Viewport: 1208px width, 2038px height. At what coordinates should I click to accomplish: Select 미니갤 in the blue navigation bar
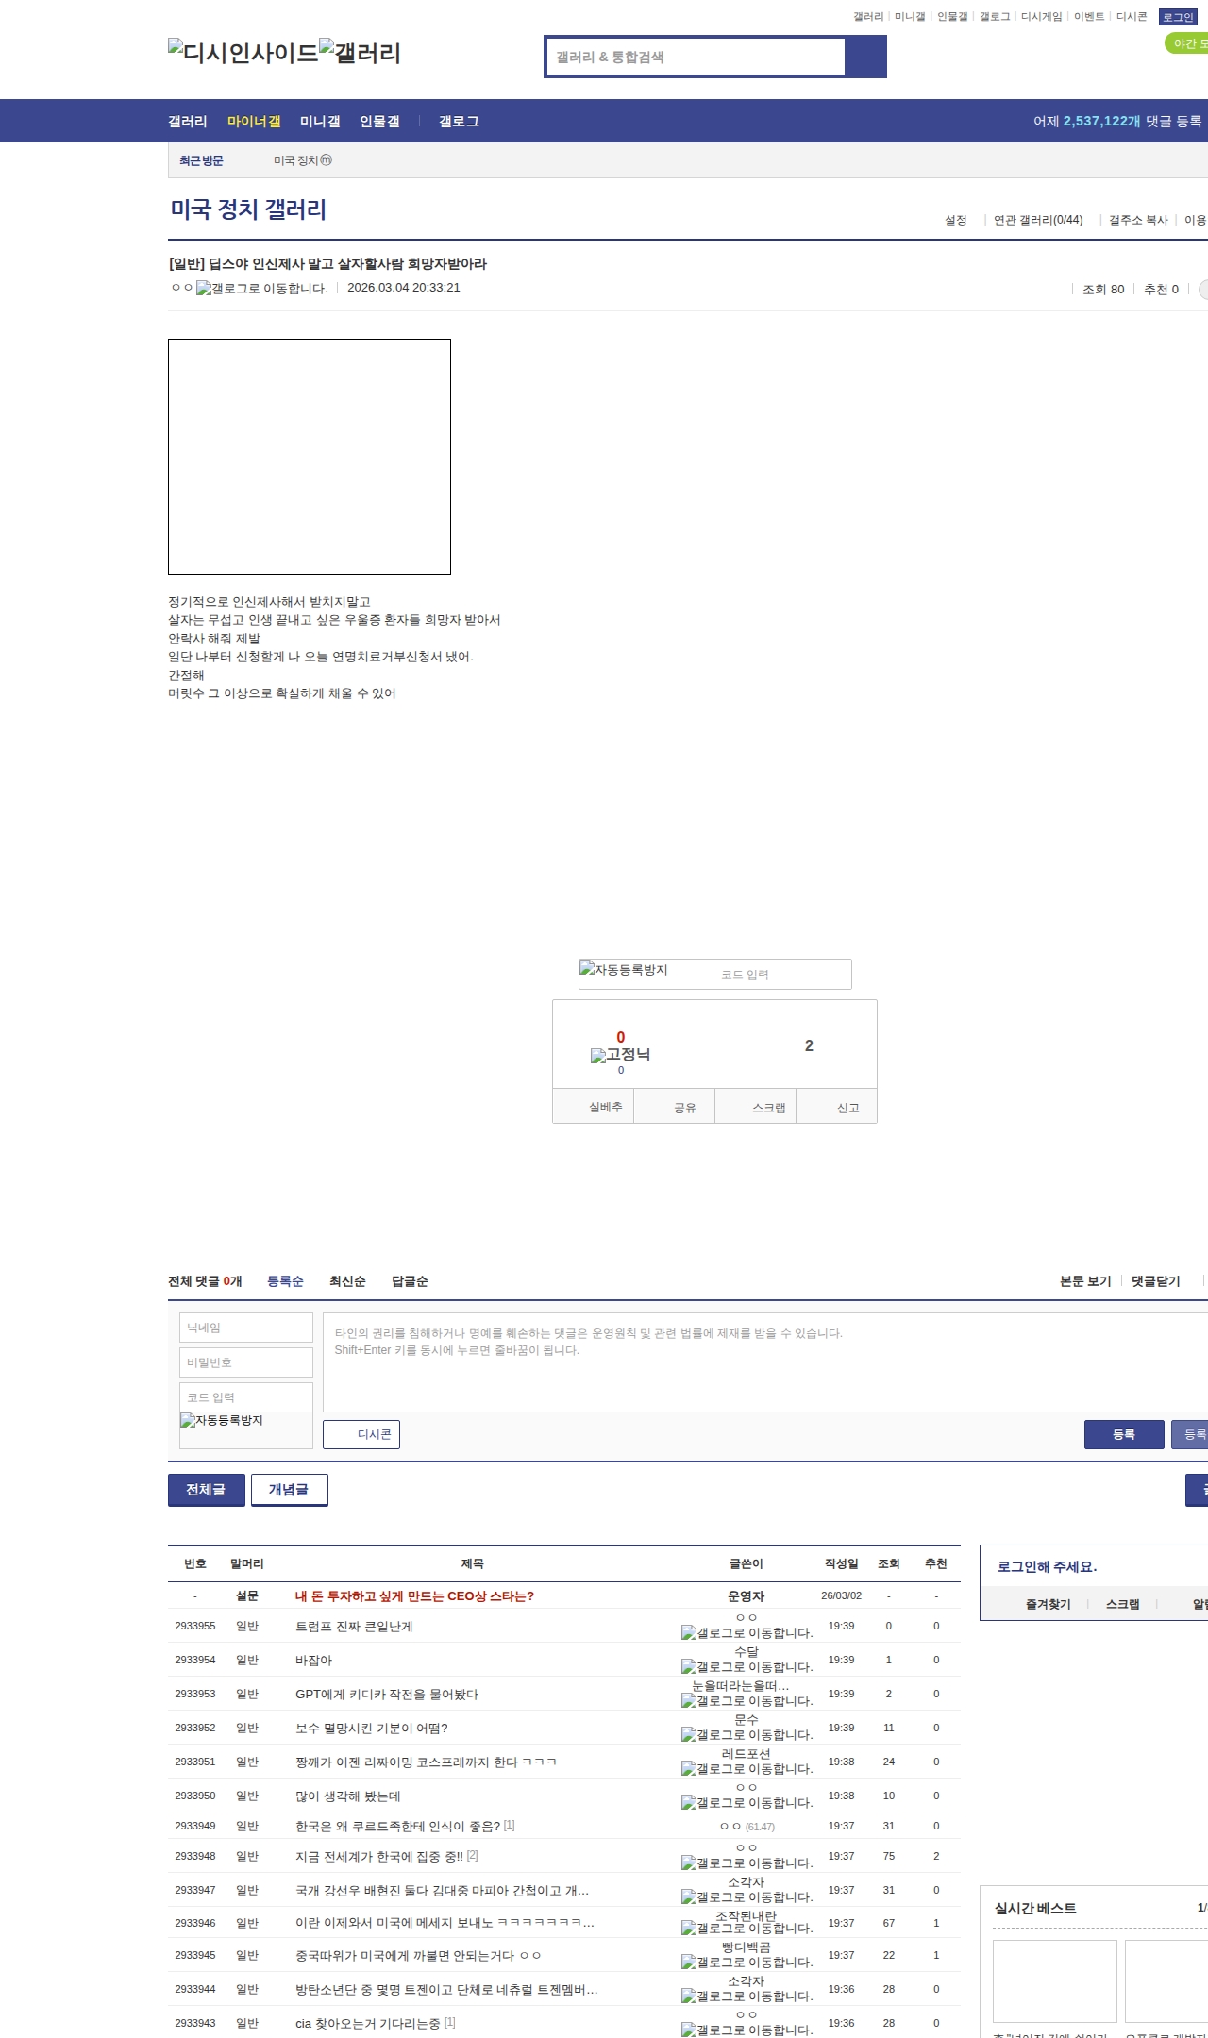(x=320, y=122)
